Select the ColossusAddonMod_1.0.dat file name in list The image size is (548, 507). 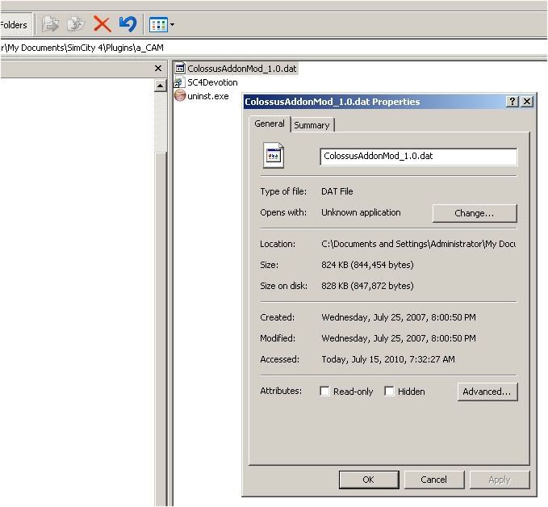coord(242,69)
